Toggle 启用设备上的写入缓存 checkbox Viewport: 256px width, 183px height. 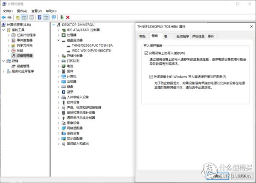tap(146, 53)
